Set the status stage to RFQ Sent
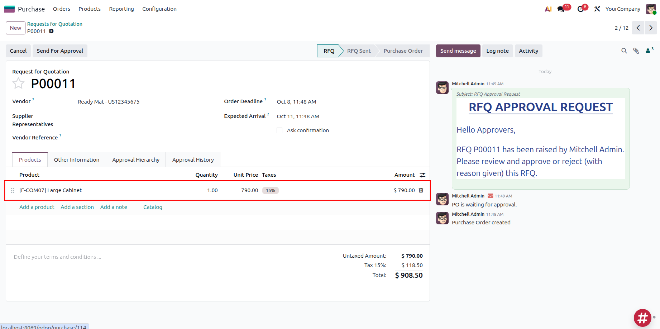Viewport: 660px width, 329px height. coord(358,51)
